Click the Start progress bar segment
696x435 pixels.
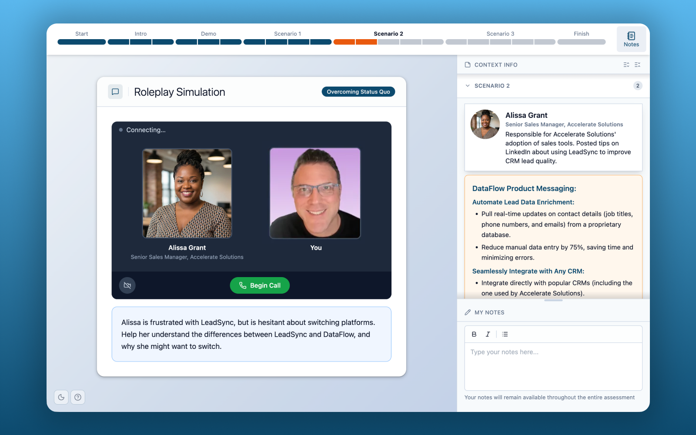coord(82,42)
